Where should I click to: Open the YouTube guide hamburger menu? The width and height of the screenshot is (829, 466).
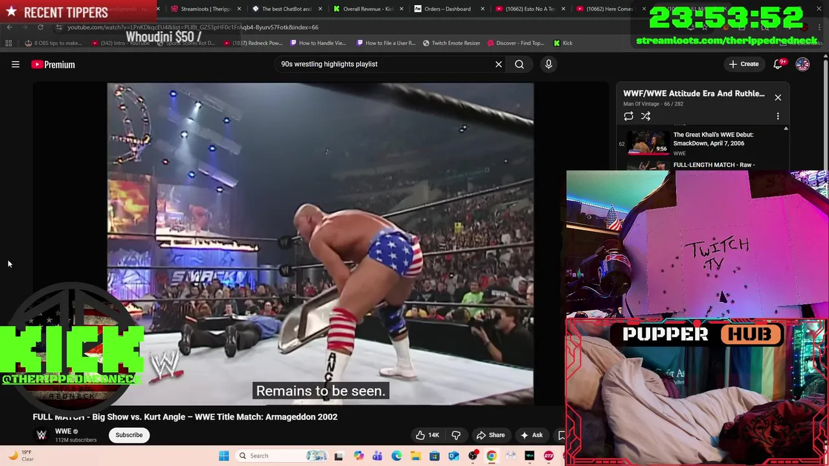point(16,64)
